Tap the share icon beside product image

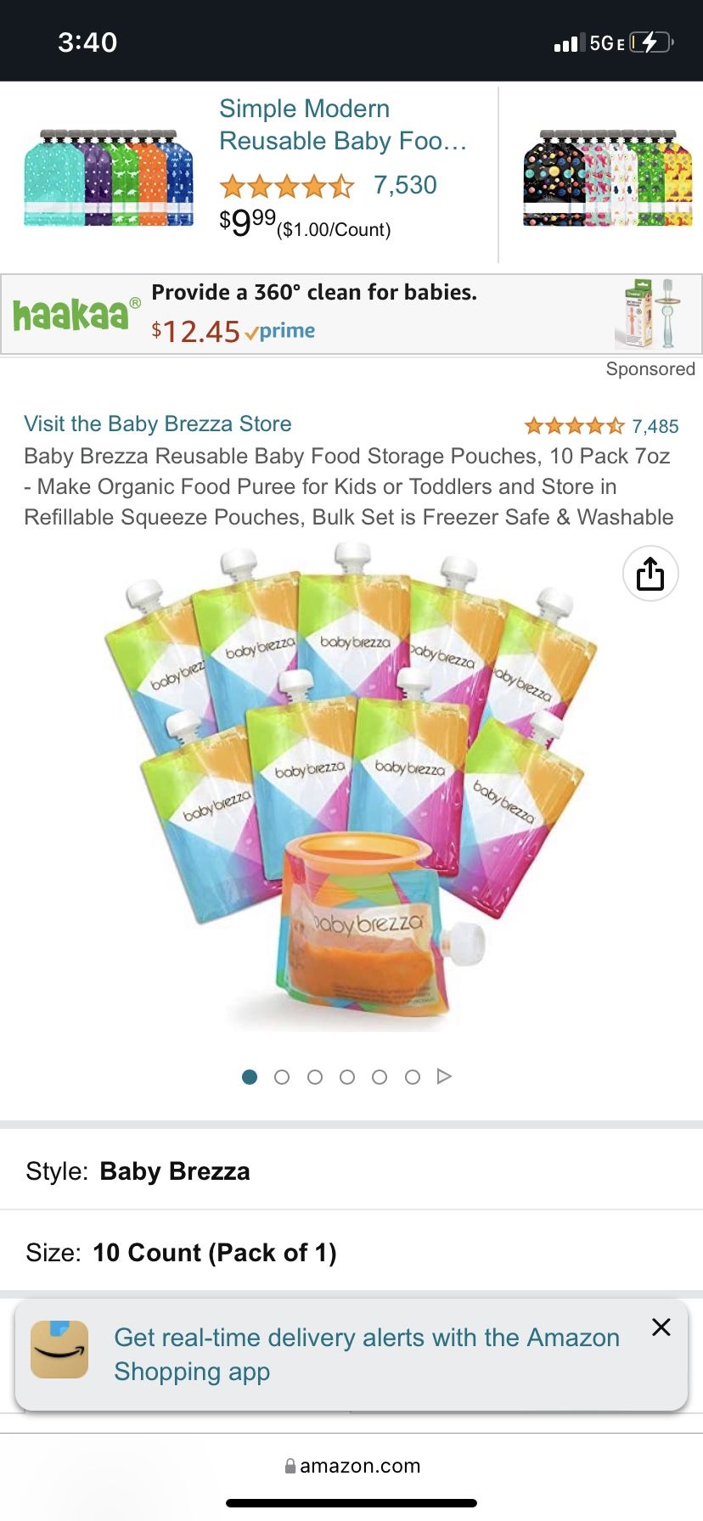pos(650,574)
